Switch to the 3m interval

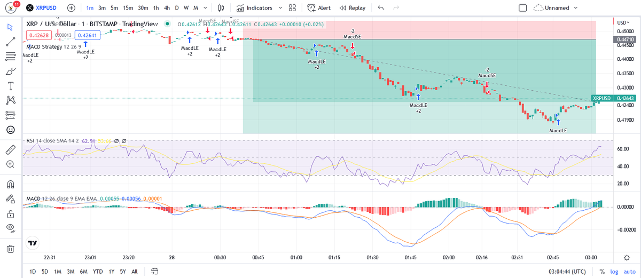(102, 8)
